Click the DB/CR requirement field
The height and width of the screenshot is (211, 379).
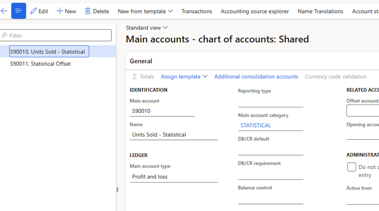click(270, 174)
